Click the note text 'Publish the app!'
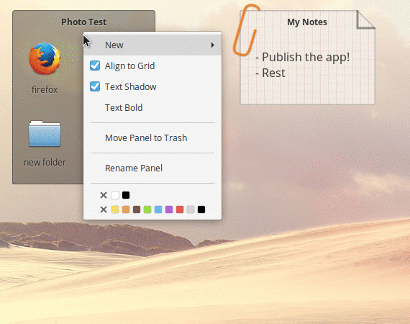This screenshot has height=324, width=410. tap(306, 57)
